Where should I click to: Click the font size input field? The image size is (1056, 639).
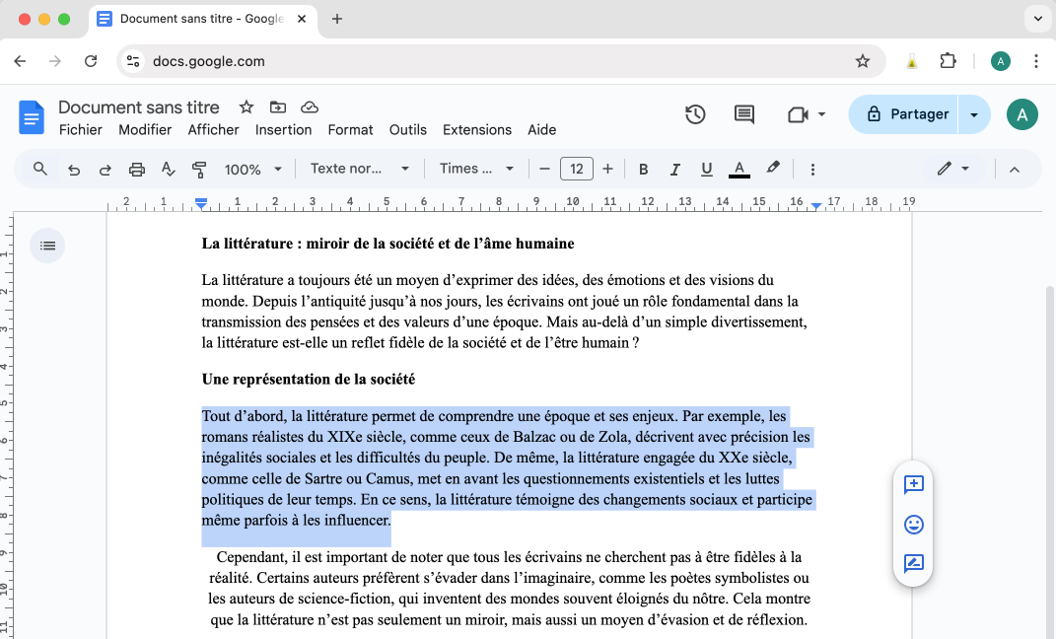coord(576,170)
